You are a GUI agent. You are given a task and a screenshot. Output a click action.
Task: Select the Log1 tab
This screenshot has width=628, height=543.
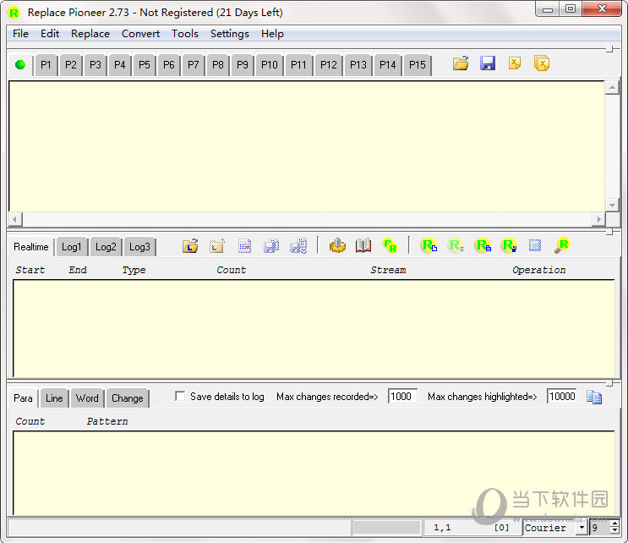click(x=71, y=247)
